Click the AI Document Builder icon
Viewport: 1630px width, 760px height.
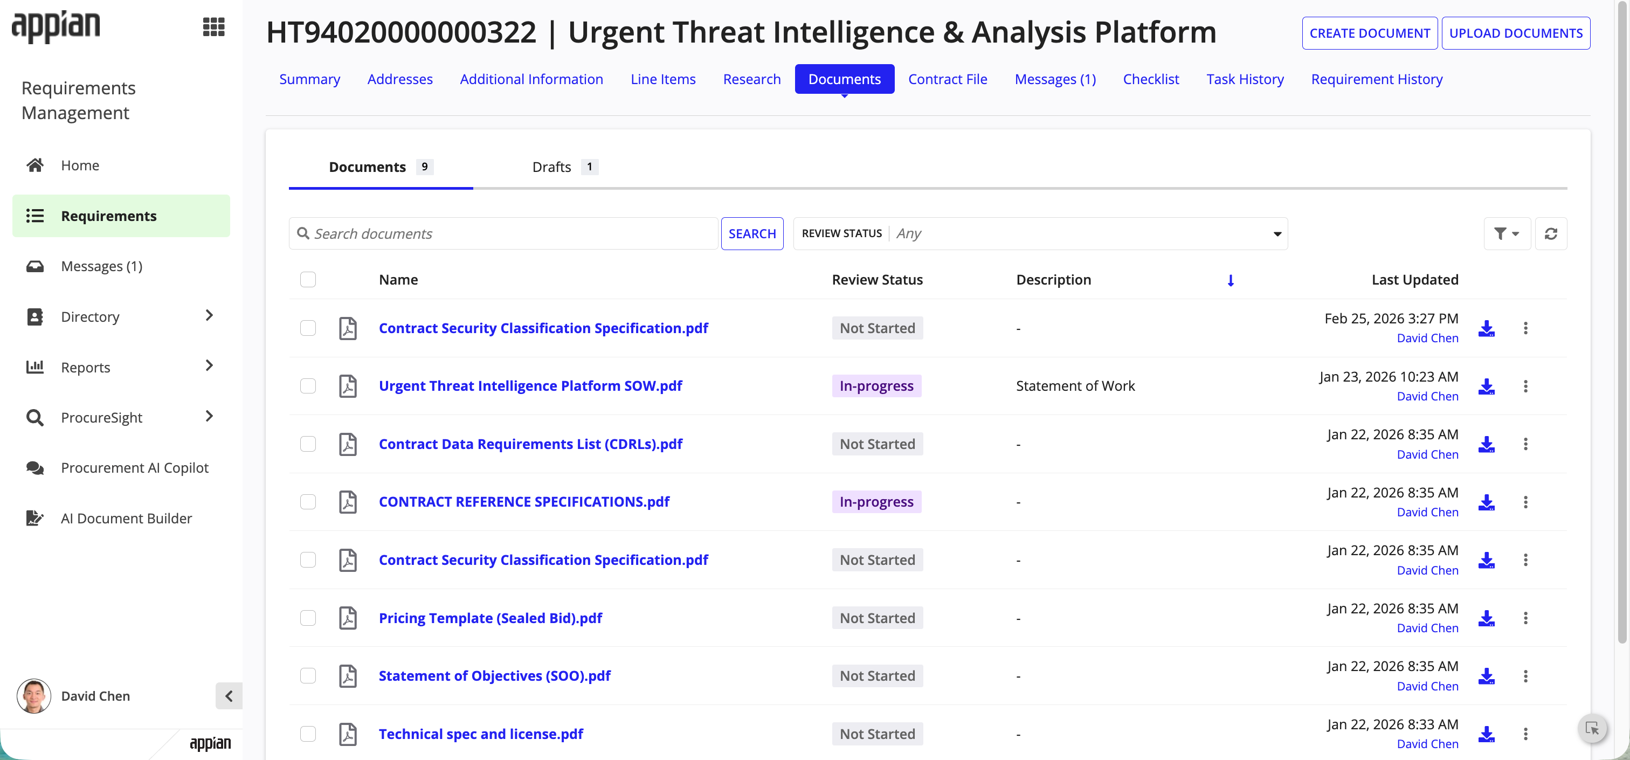35,519
